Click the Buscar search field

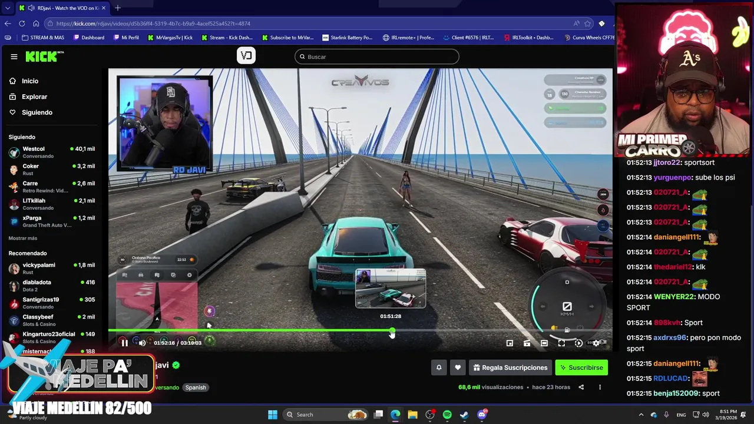(377, 57)
